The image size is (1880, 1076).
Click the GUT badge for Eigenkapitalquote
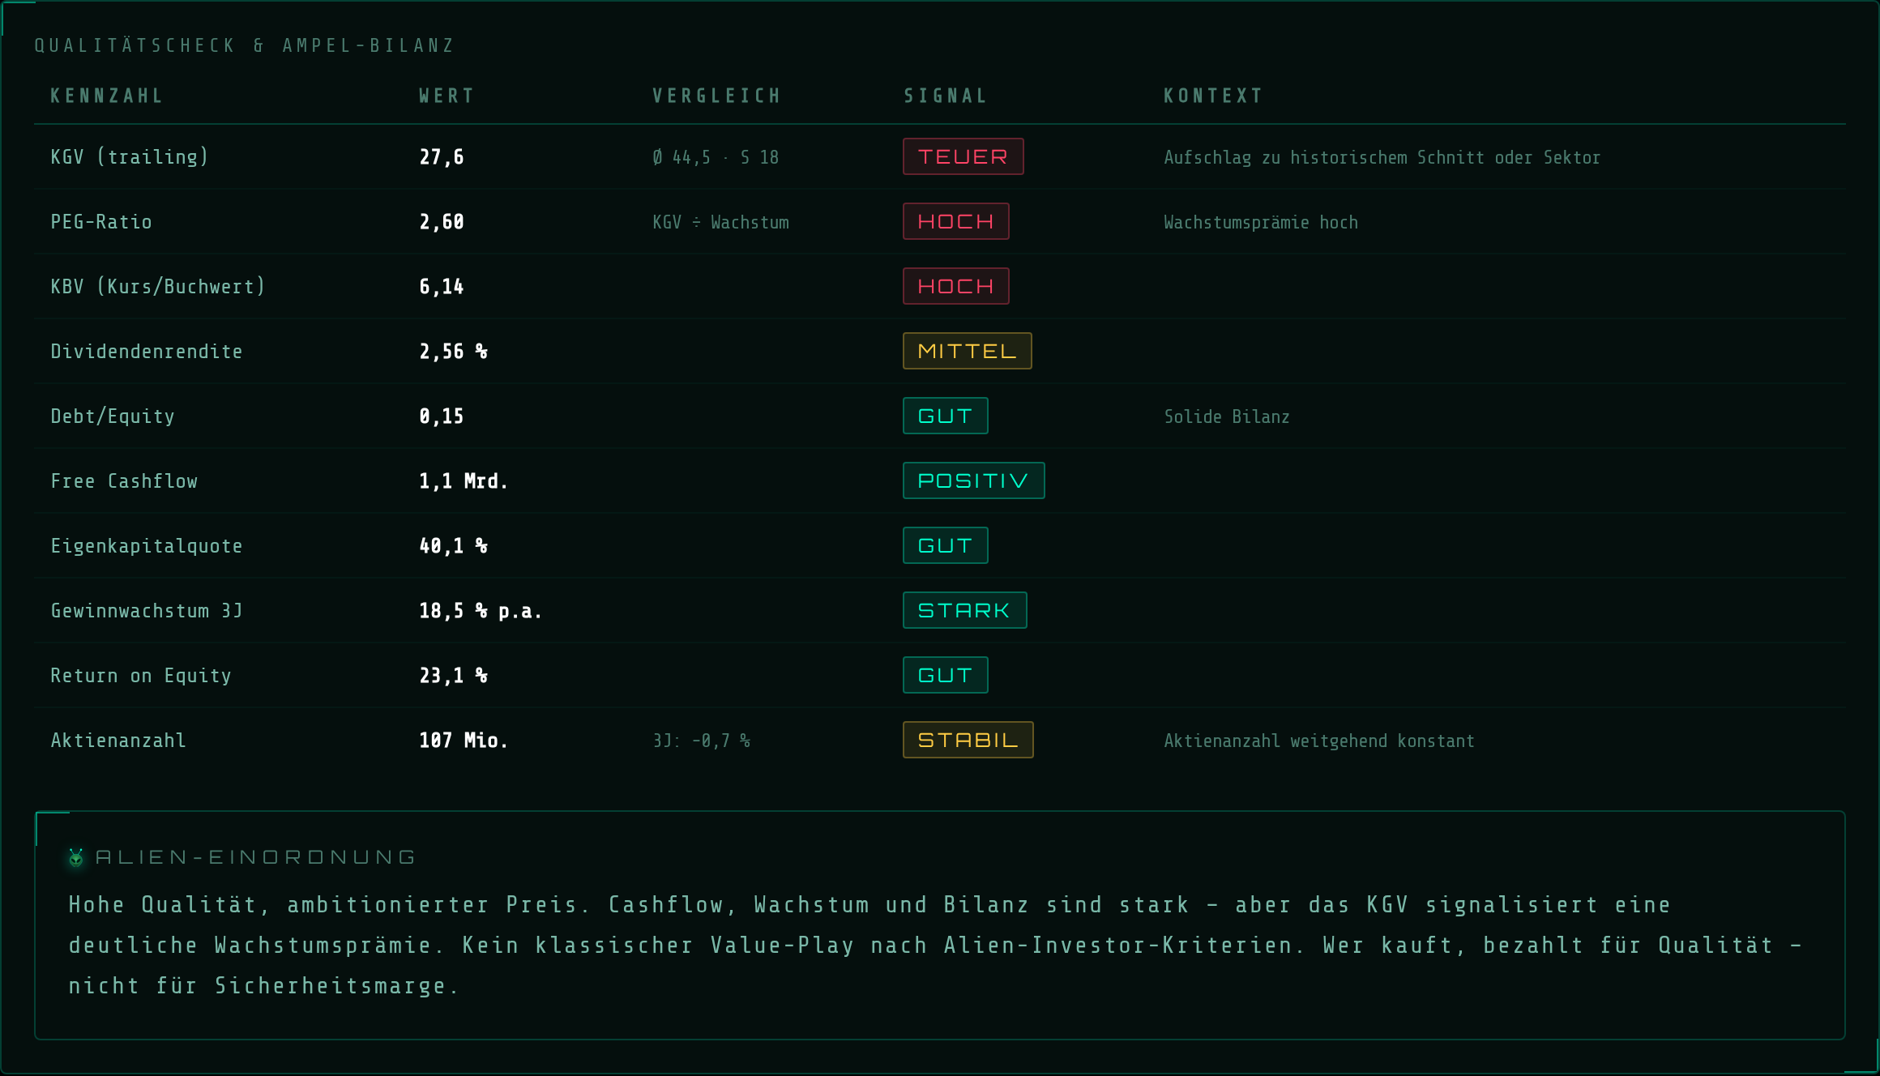tap(946, 545)
